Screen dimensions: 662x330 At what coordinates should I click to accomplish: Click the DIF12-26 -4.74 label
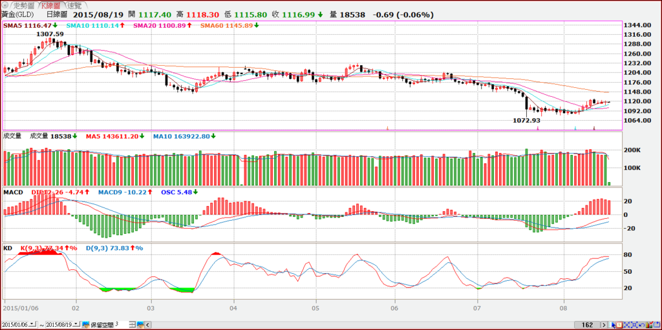point(60,192)
